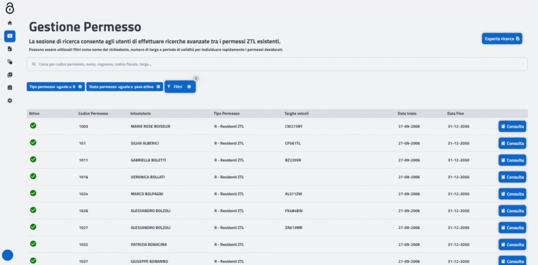Open the new document sidebar icon
538x265 pixels.
tap(9, 49)
